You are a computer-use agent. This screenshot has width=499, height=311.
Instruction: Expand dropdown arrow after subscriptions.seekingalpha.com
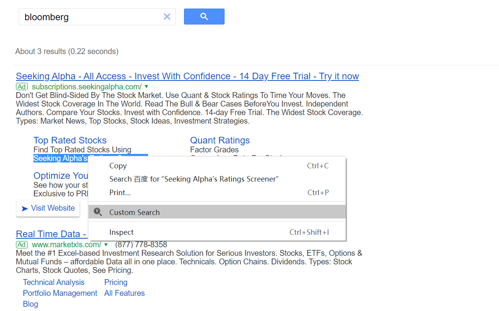click(146, 87)
